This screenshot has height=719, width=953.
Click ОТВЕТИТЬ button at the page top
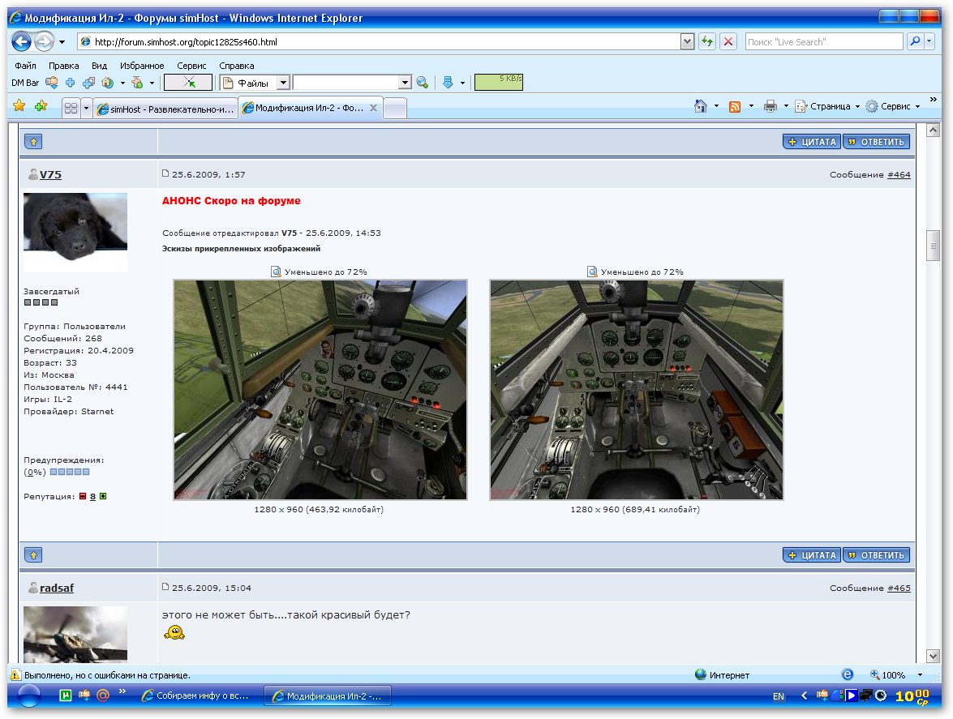(877, 142)
